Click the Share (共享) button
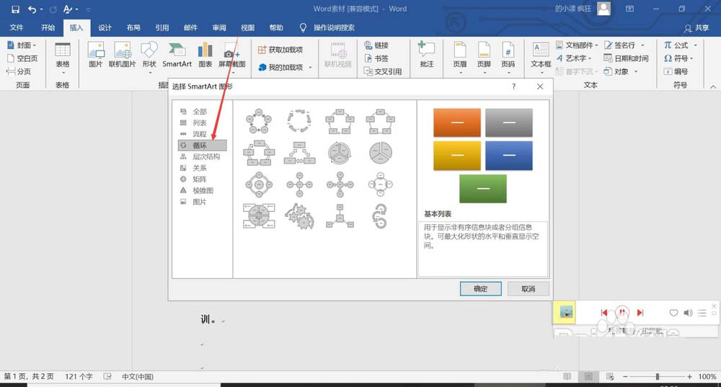The height and width of the screenshot is (387, 721). (x=696, y=28)
